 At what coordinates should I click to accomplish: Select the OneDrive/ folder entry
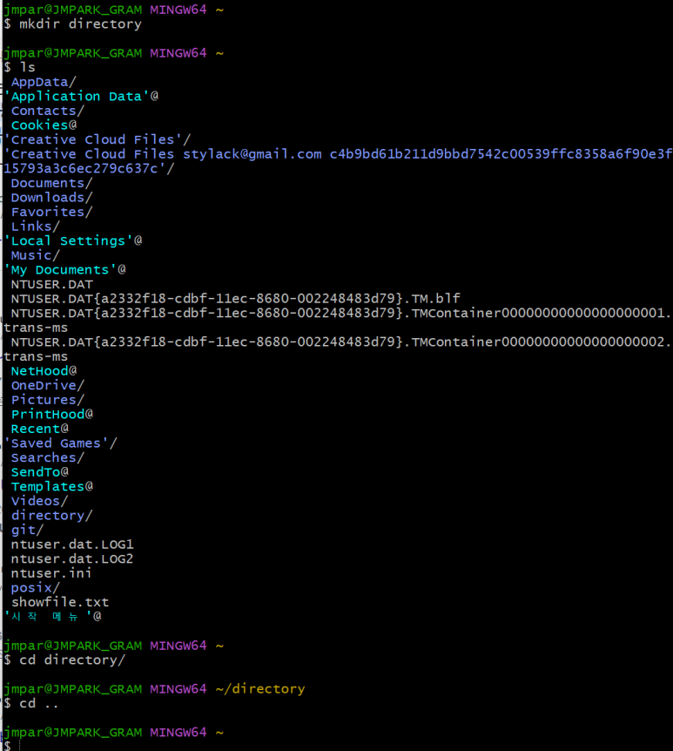click(47, 385)
